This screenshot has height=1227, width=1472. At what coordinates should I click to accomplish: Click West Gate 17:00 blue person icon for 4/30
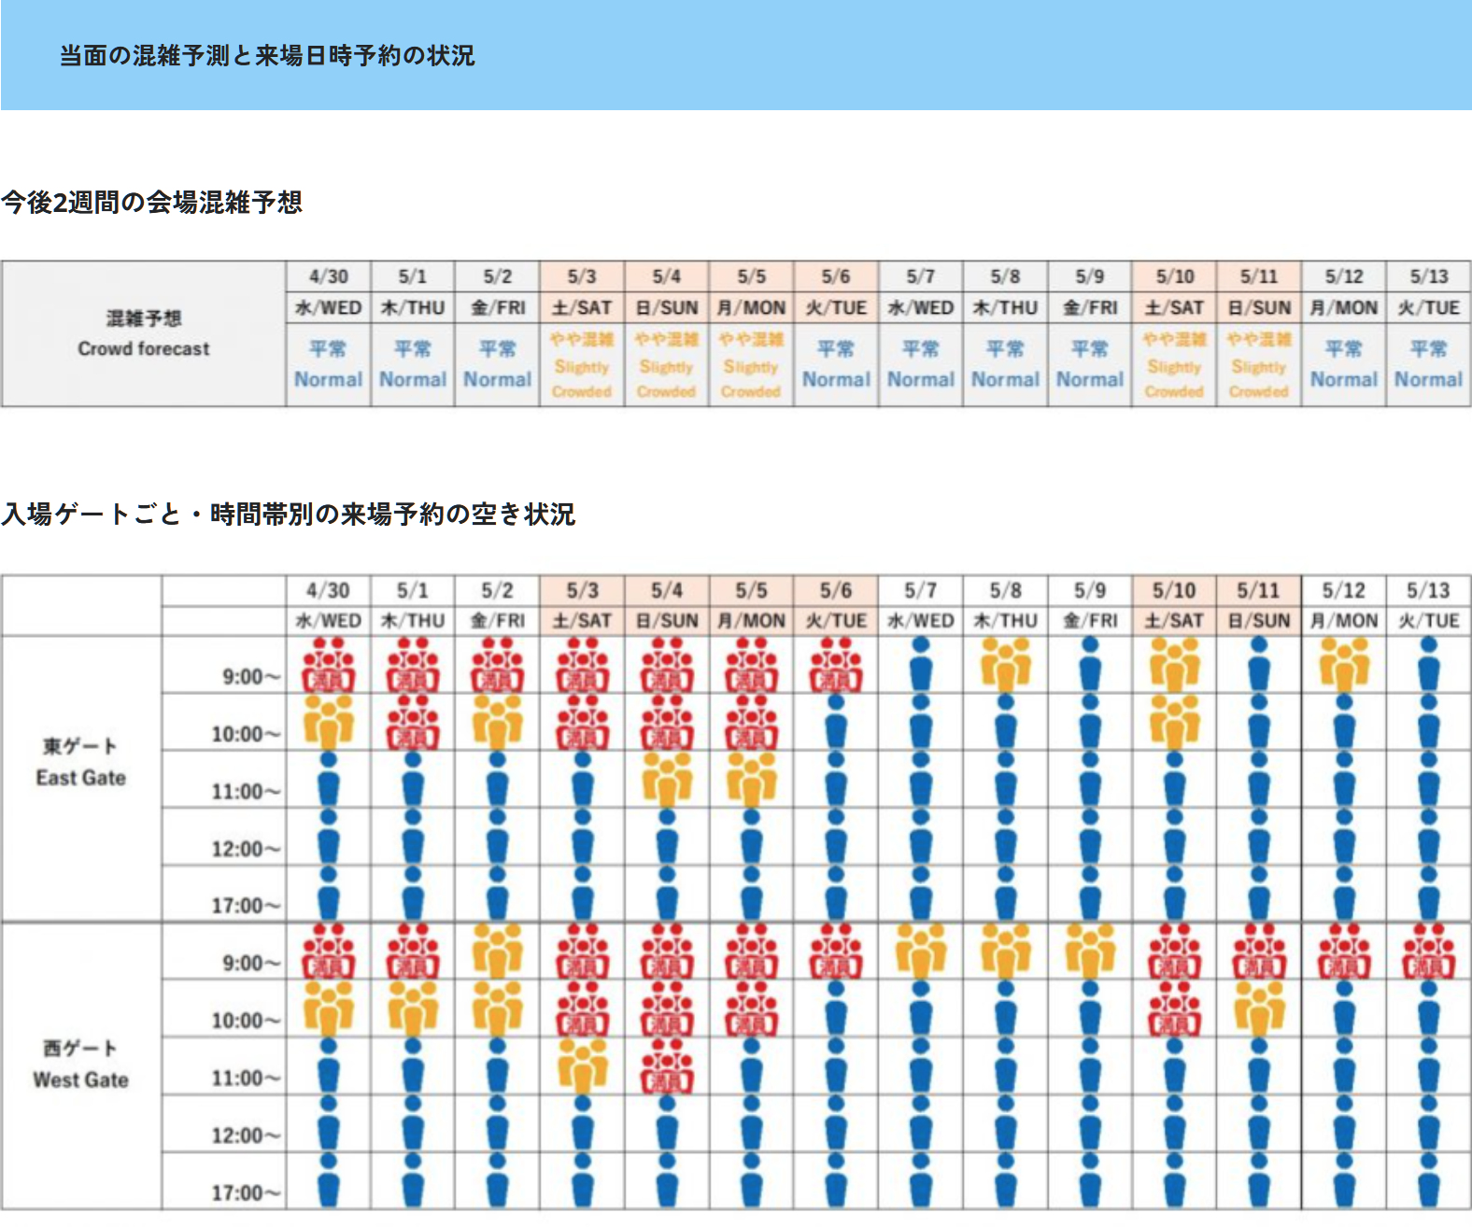[329, 1181]
